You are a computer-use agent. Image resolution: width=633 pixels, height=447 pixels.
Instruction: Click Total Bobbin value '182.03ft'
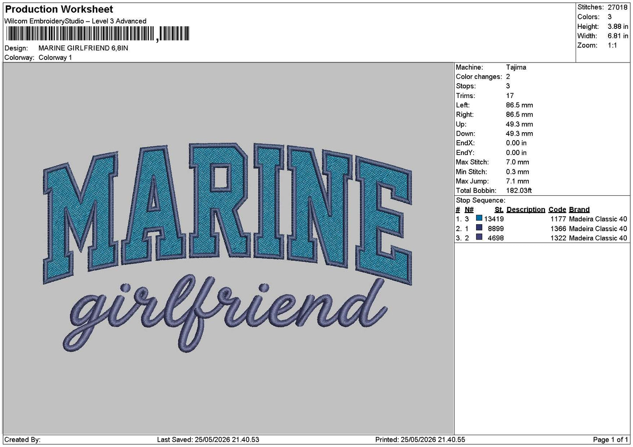click(x=519, y=191)
